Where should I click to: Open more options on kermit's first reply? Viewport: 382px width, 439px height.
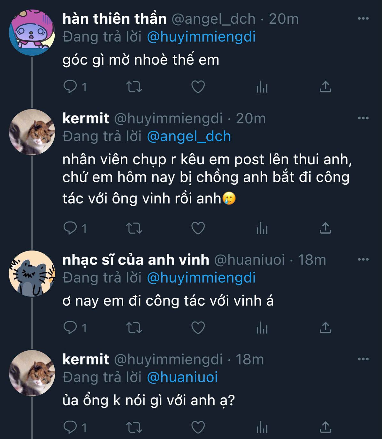[363, 118]
